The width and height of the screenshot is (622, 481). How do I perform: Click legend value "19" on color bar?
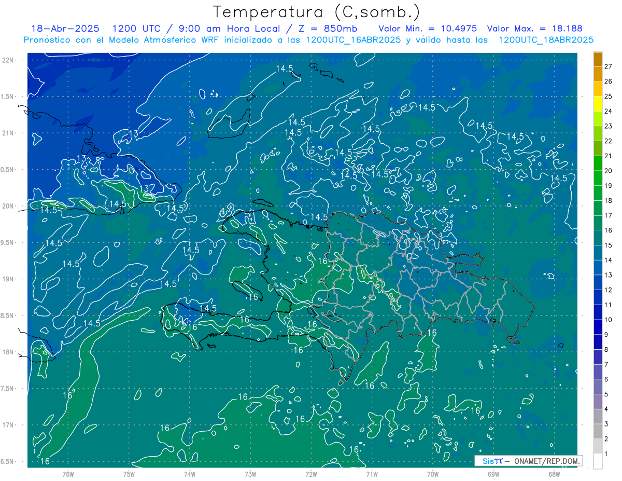click(609, 186)
